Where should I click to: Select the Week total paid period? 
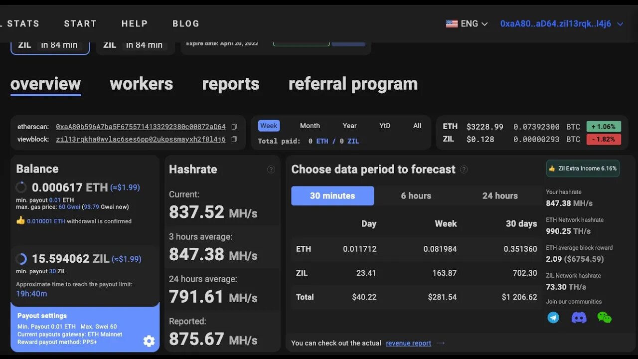(269, 126)
